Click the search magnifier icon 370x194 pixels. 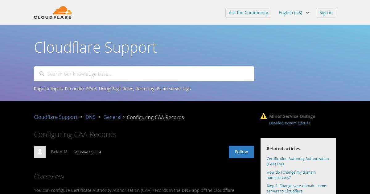click(x=42, y=74)
